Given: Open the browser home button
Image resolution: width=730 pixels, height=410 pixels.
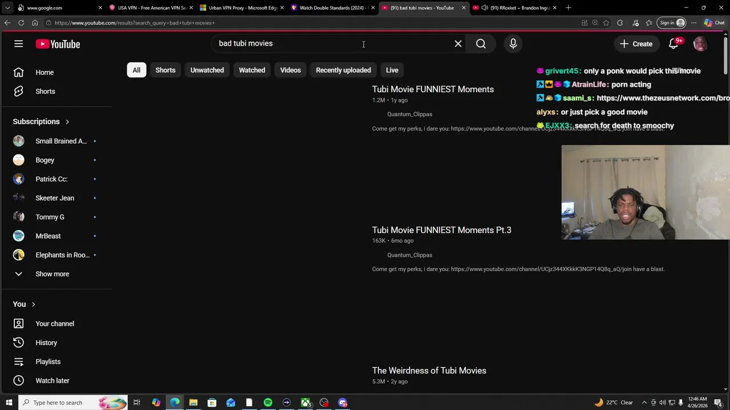Looking at the screenshot, I should 35,23.
